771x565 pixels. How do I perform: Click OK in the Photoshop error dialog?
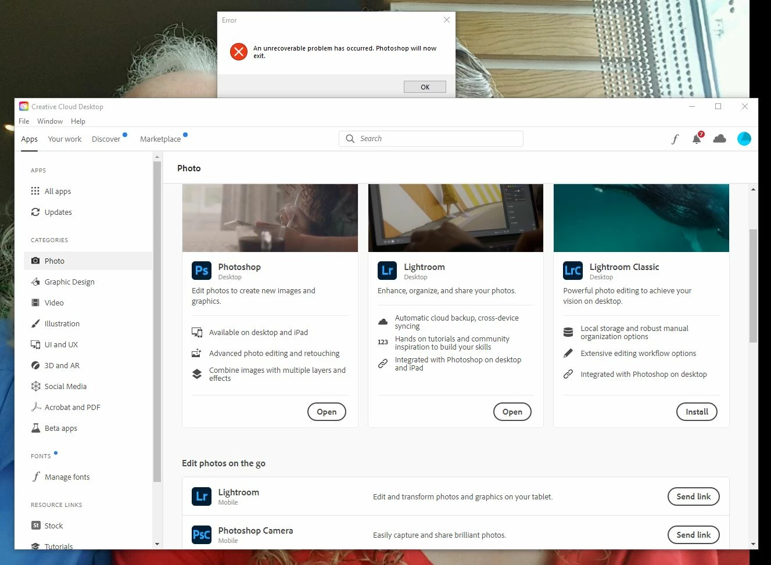pyautogui.click(x=425, y=87)
